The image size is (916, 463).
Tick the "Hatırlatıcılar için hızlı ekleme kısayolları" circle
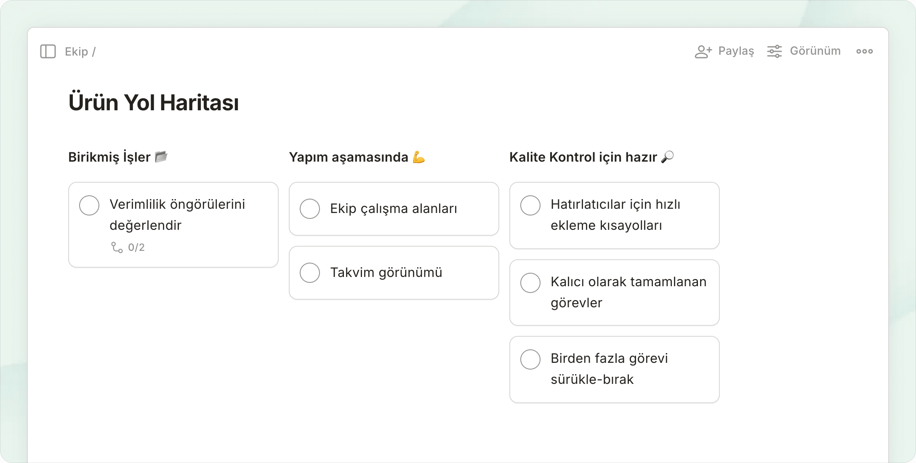(x=530, y=205)
